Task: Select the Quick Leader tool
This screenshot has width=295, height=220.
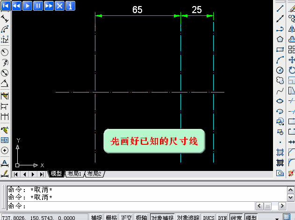Action: pos(5,130)
